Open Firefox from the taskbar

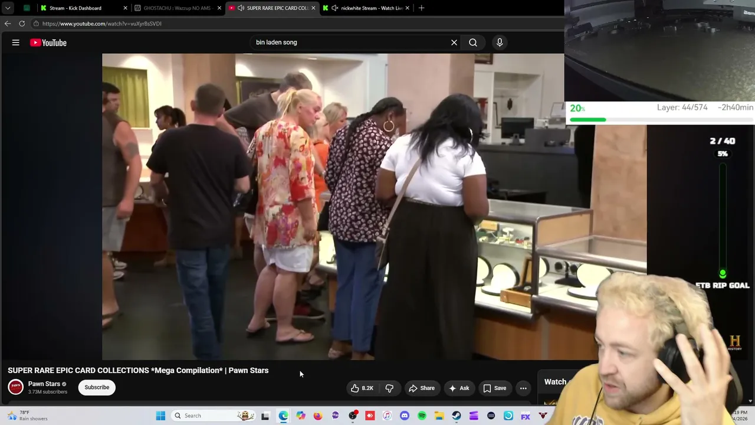318,416
